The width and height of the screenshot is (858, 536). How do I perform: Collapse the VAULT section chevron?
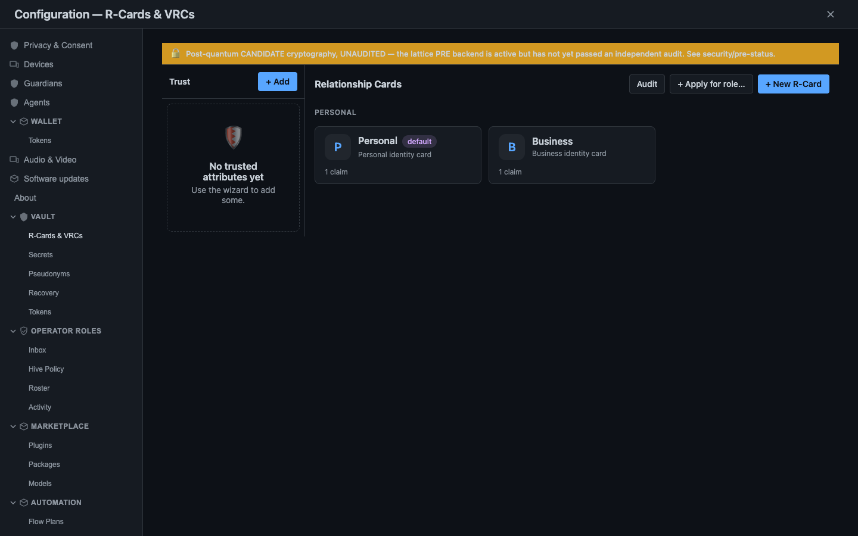13,217
